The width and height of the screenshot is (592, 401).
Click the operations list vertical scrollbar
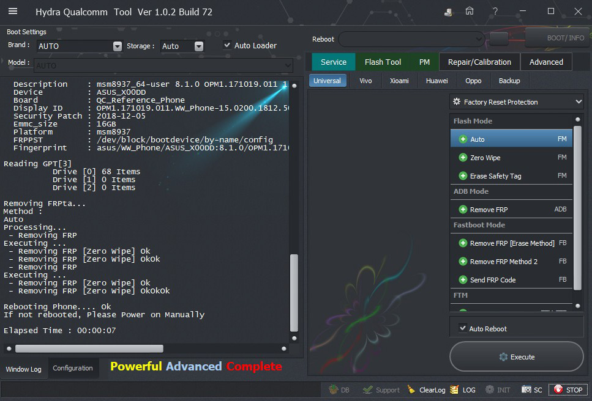tap(577, 208)
